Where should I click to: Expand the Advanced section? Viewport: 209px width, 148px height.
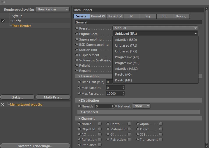pyautogui.click(x=82, y=112)
